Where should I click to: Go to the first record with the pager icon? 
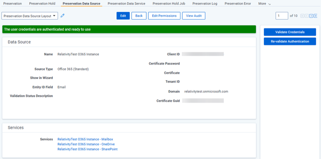302,16
